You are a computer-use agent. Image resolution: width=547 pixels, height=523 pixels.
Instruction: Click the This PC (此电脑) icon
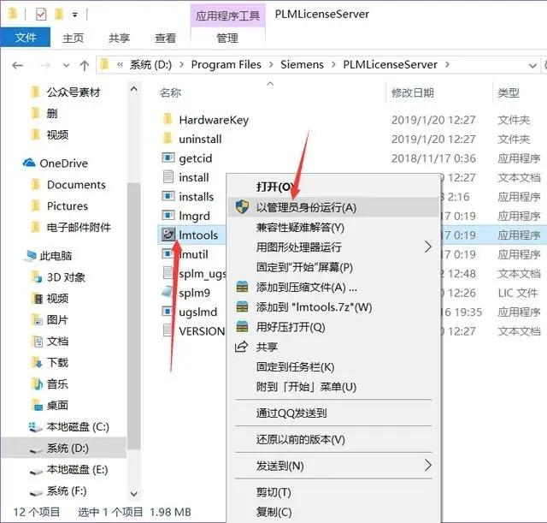point(30,256)
